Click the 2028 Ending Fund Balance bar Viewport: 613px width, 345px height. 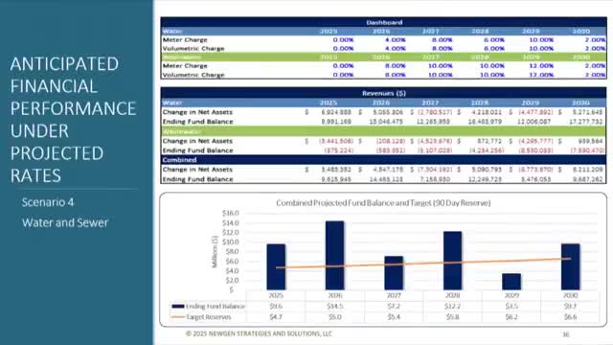tap(452, 261)
